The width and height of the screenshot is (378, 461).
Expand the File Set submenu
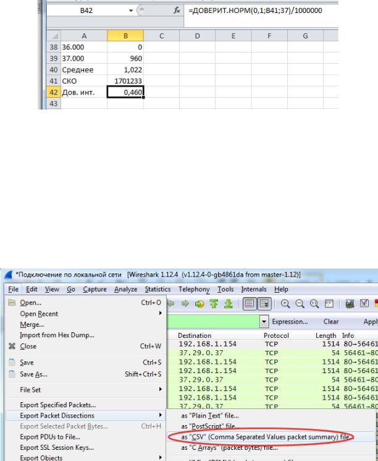coord(160,390)
